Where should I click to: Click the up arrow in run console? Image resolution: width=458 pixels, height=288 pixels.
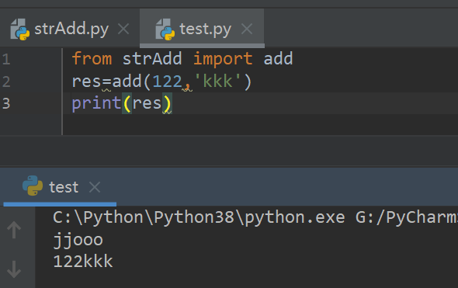click(14, 230)
